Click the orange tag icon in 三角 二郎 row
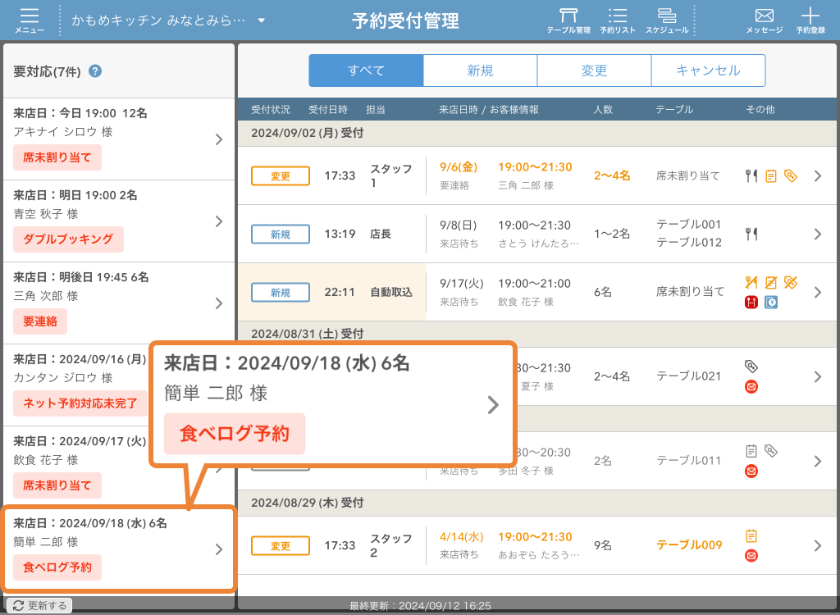 pyautogui.click(x=791, y=175)
